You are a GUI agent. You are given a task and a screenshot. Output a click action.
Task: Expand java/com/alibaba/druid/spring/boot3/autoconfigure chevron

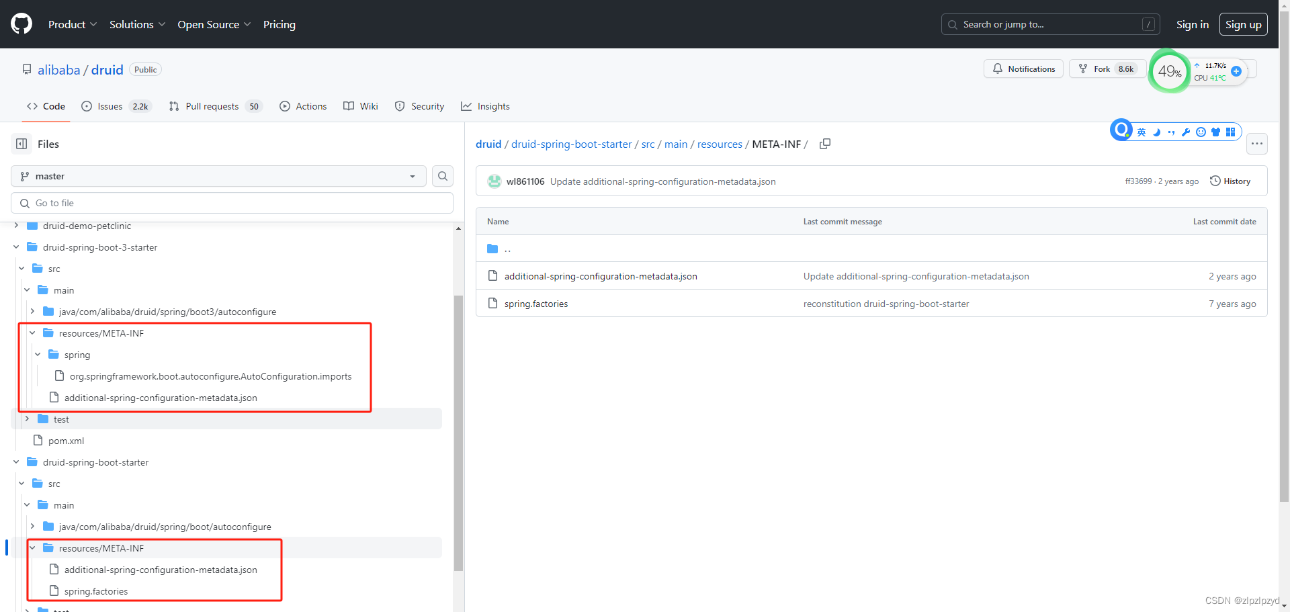tap(32, 312)
